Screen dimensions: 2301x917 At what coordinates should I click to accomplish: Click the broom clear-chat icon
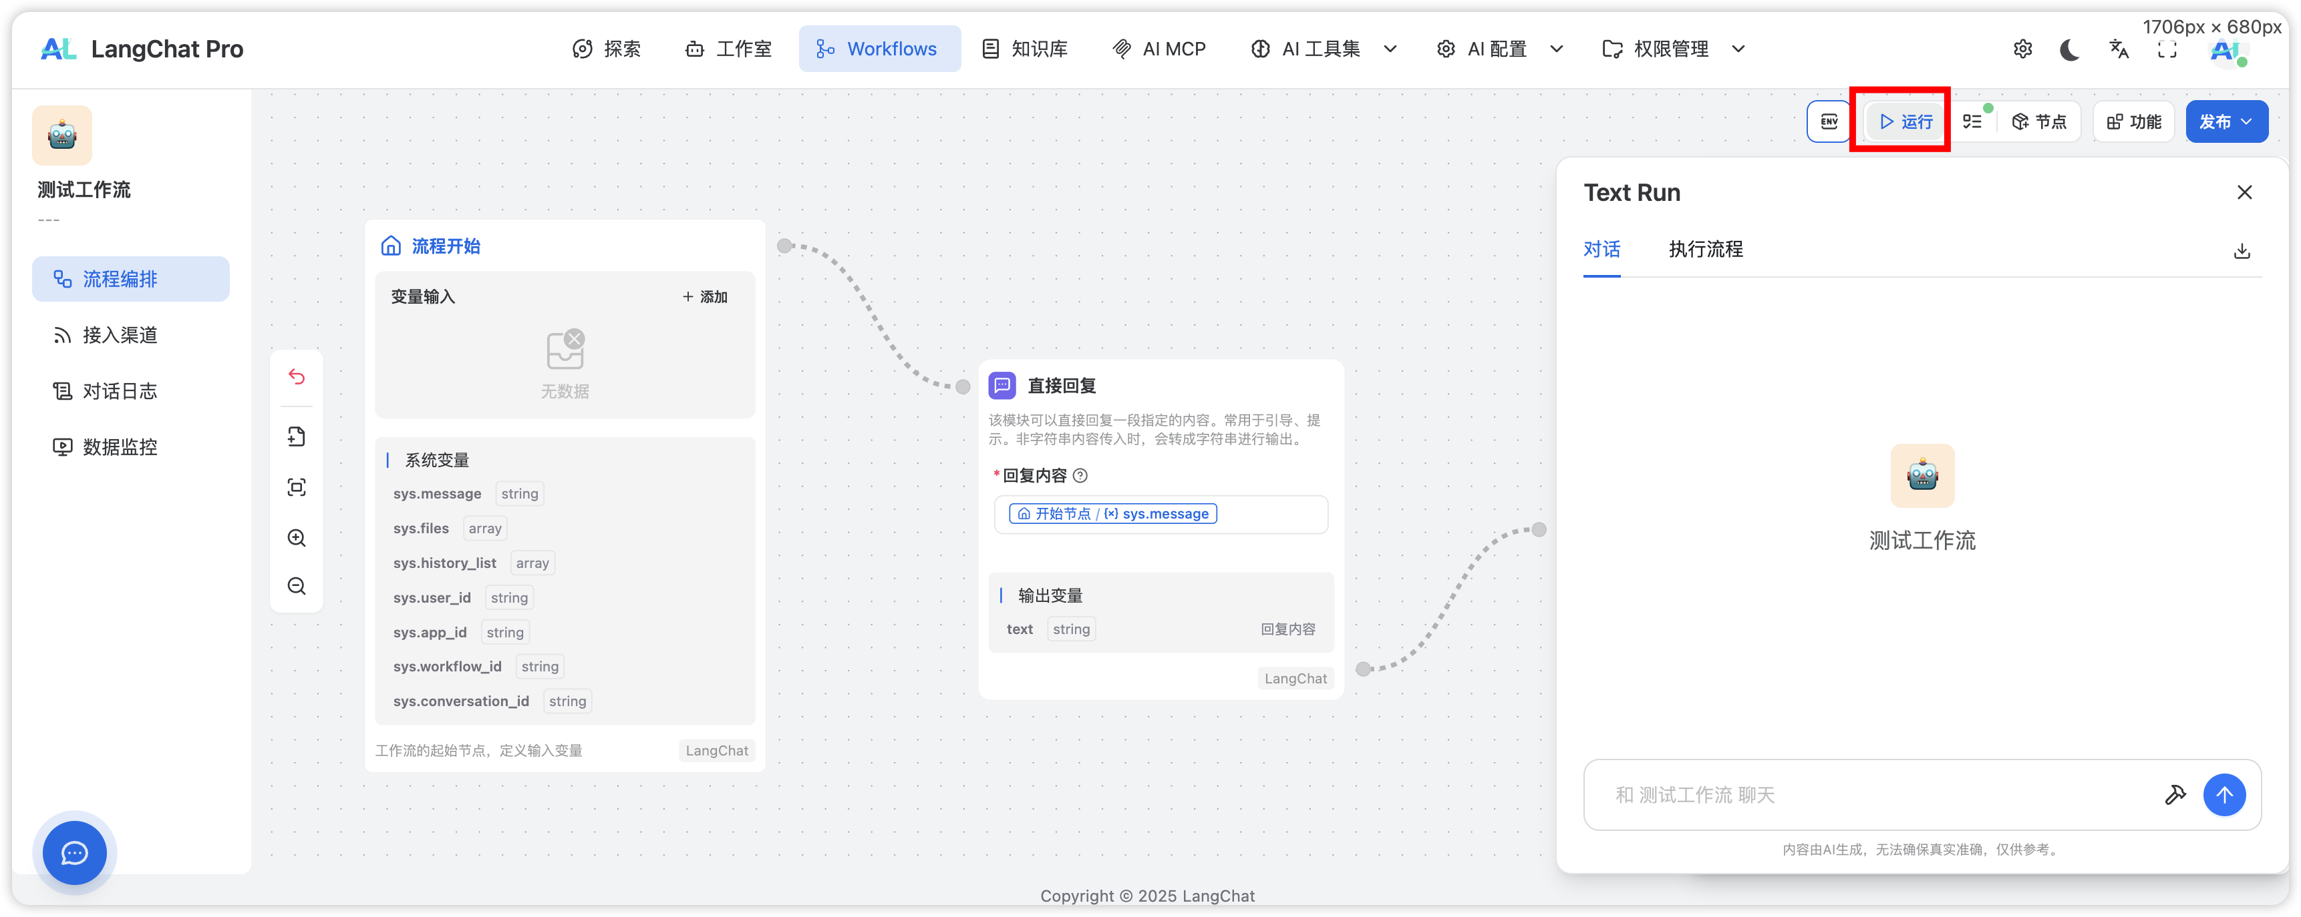[2175, 794]
